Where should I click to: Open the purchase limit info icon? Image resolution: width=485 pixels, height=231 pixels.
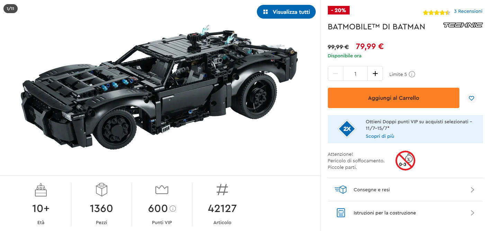click(x=412, y=74)
